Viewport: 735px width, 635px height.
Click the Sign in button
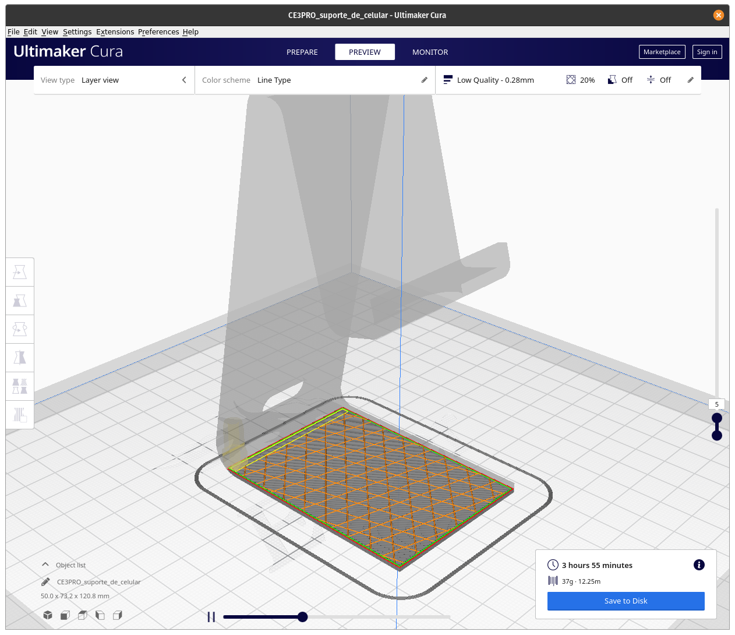point(707,52)
